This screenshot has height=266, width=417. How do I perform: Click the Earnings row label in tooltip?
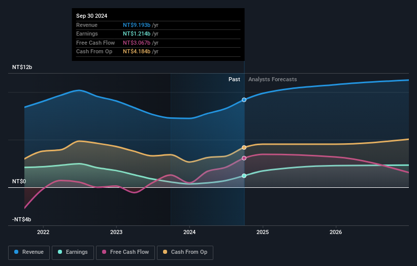(87, 34)
